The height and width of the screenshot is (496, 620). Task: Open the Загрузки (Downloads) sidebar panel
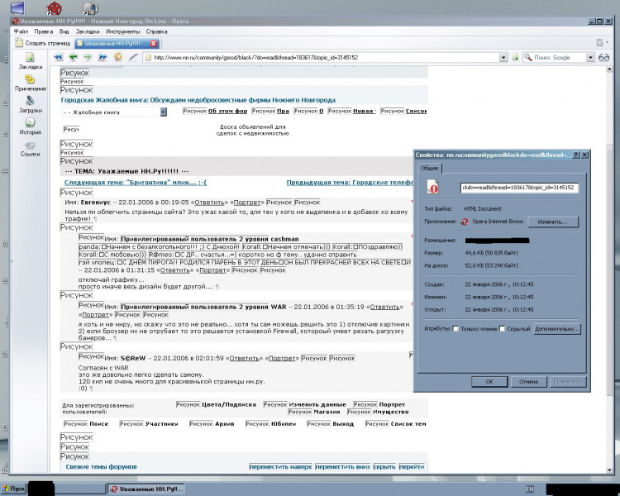30,104
